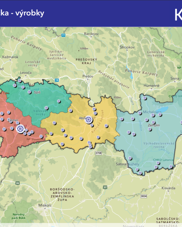Select the PREŠOVSKÝ KRAJ label
Screen dimensions: 182x227
coord(86,61)
